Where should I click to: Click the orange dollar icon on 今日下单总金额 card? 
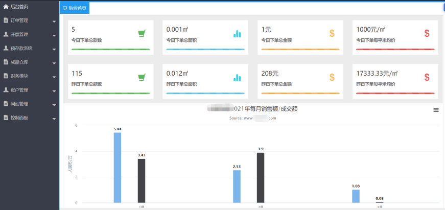coord(332,34)
